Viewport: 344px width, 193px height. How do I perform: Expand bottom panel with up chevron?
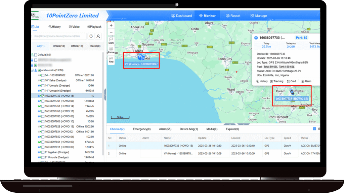tap(230, 124)
